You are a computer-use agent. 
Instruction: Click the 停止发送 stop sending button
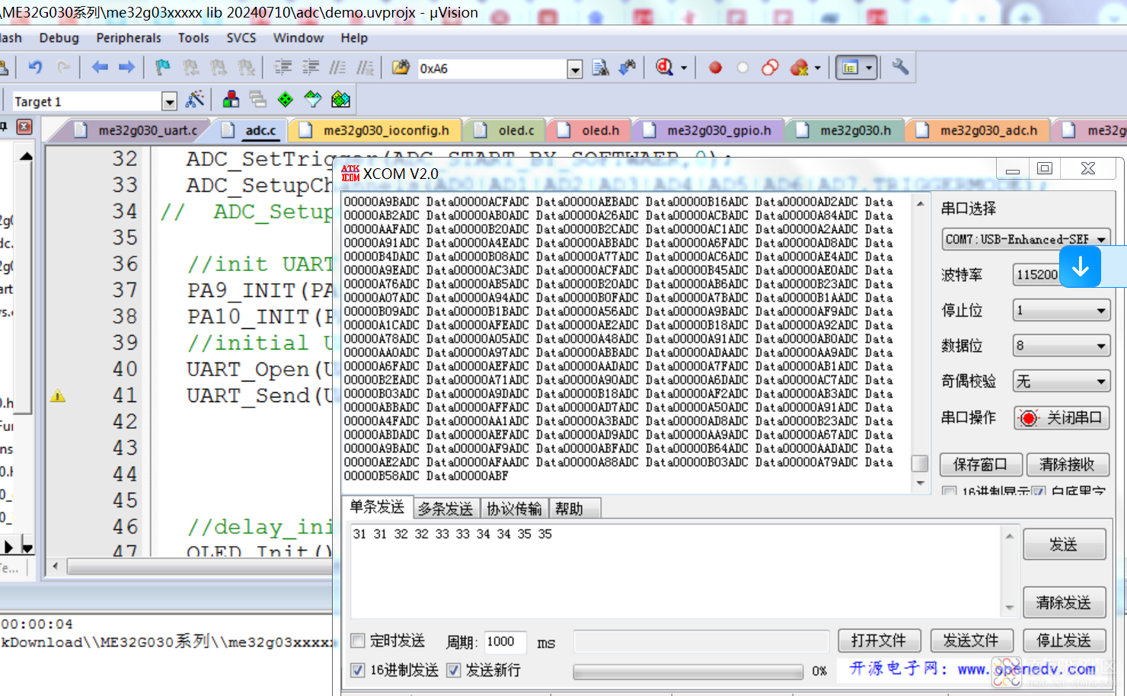[1064, 640]
